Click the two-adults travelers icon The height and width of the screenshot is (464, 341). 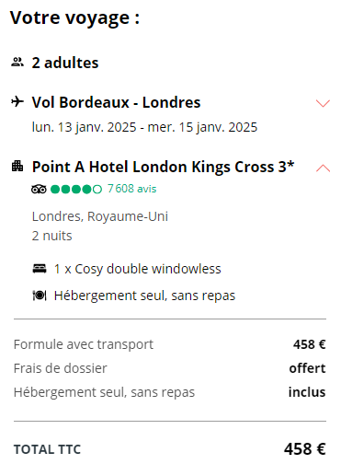click(17, 63)
